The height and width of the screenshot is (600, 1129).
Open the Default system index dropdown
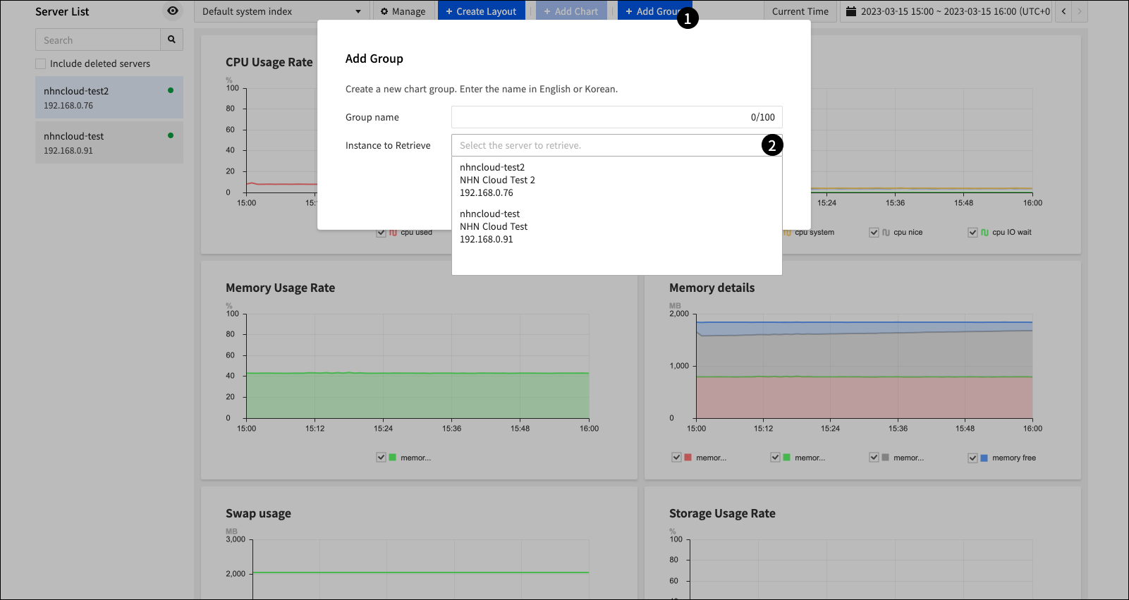pos(281,11)
